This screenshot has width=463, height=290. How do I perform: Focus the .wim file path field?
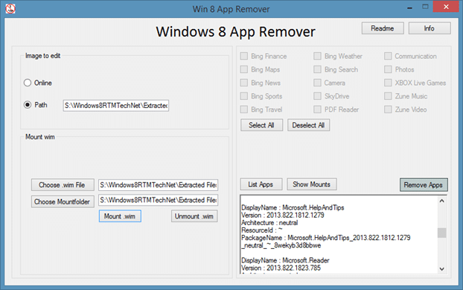coord(159,185)
